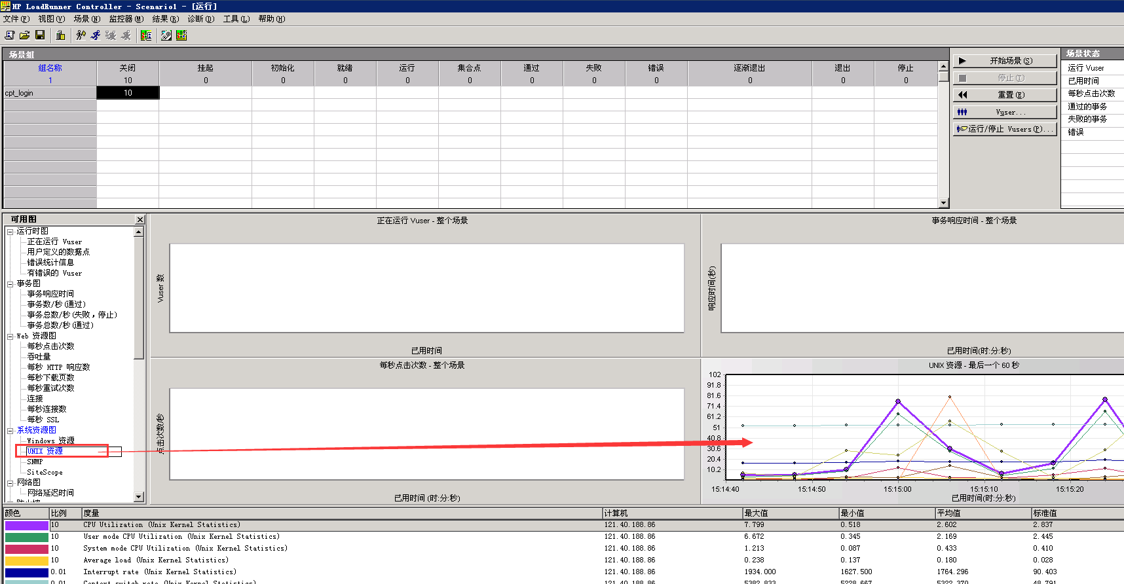Viewport: 1124px width, 584px height.
Task: Collapse the 事务图 tree node
Action: [10, 284]
